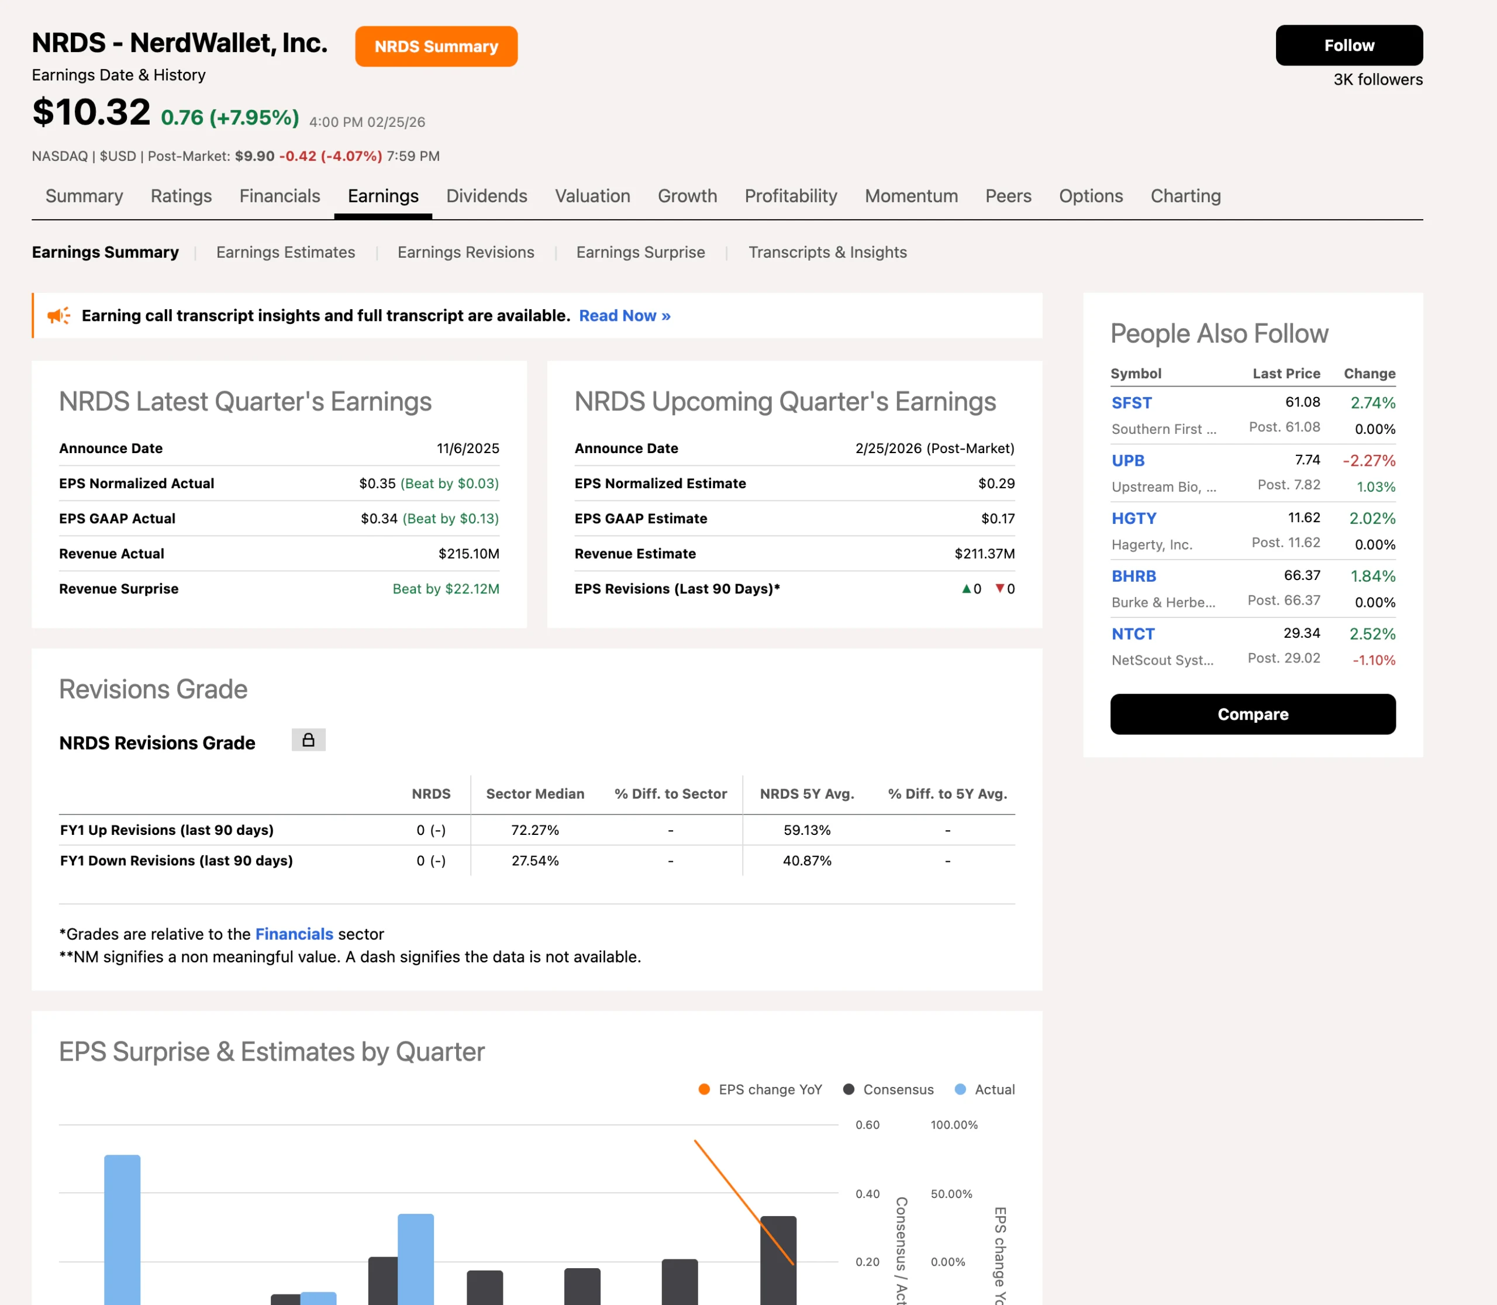Toggle EPS change YoY legend dot
The width and height of the screenshot is (1497, 1305).
[703, 1089]
